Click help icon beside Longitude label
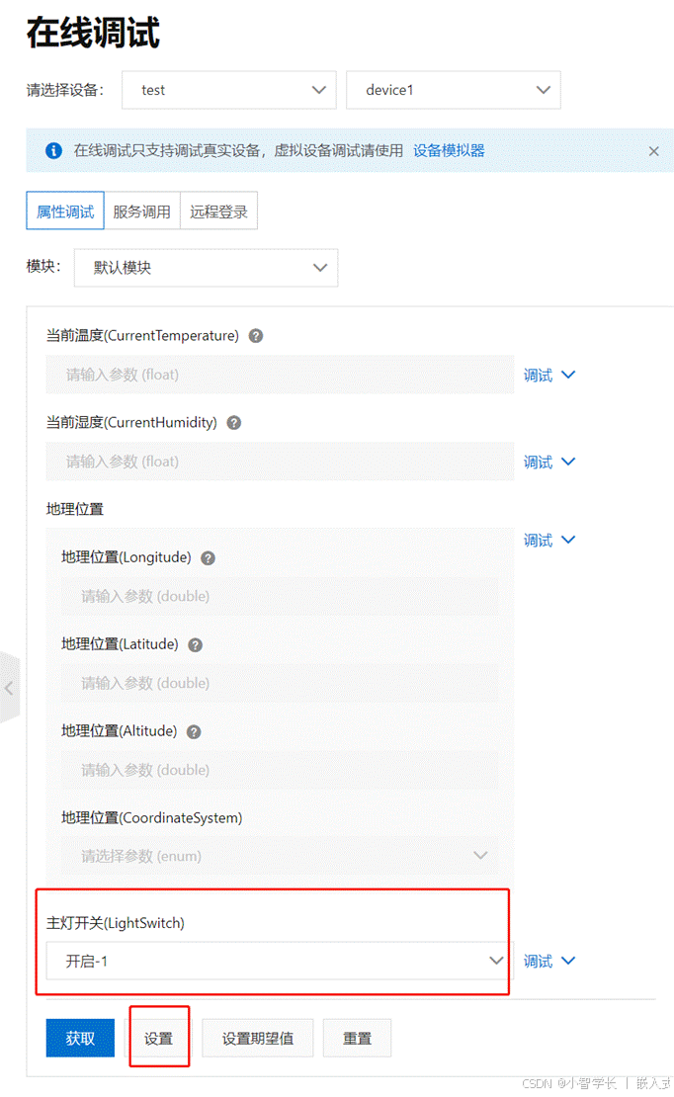Viewport: 674px width, 1097px height. [x=208, y=558]
